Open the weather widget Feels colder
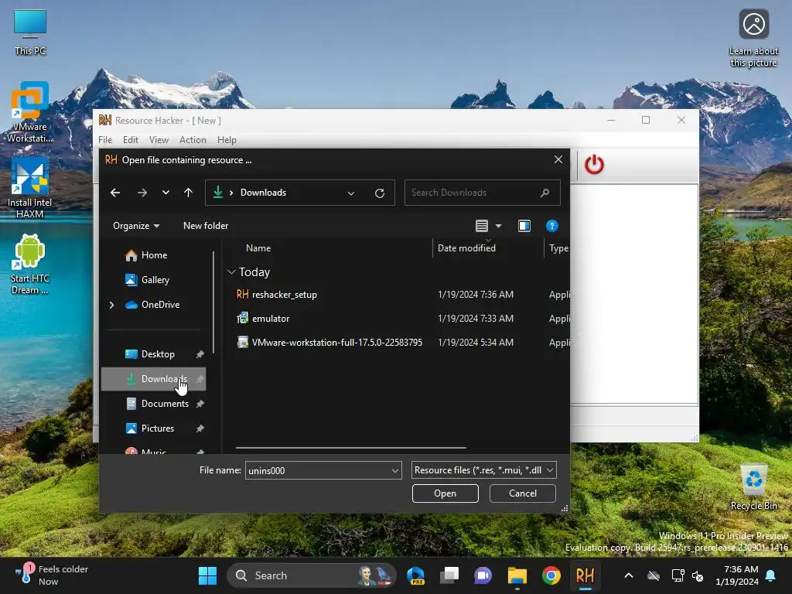The image size is (792, 594). [52, 575]
